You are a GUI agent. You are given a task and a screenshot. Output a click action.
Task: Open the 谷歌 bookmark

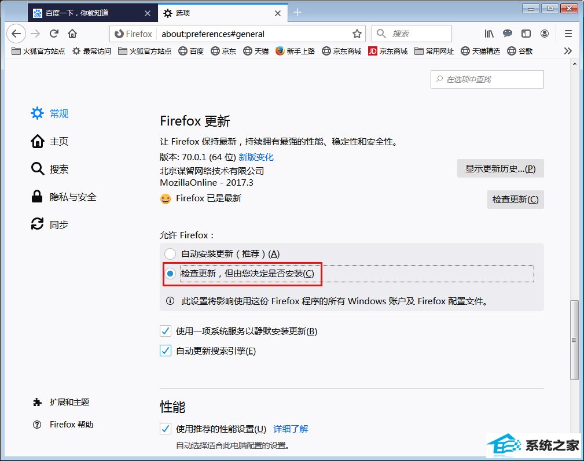[520, 51]
